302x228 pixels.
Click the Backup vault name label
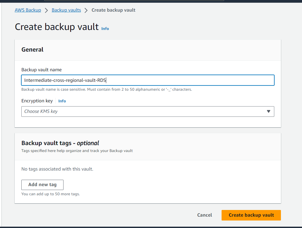point(41,70)
